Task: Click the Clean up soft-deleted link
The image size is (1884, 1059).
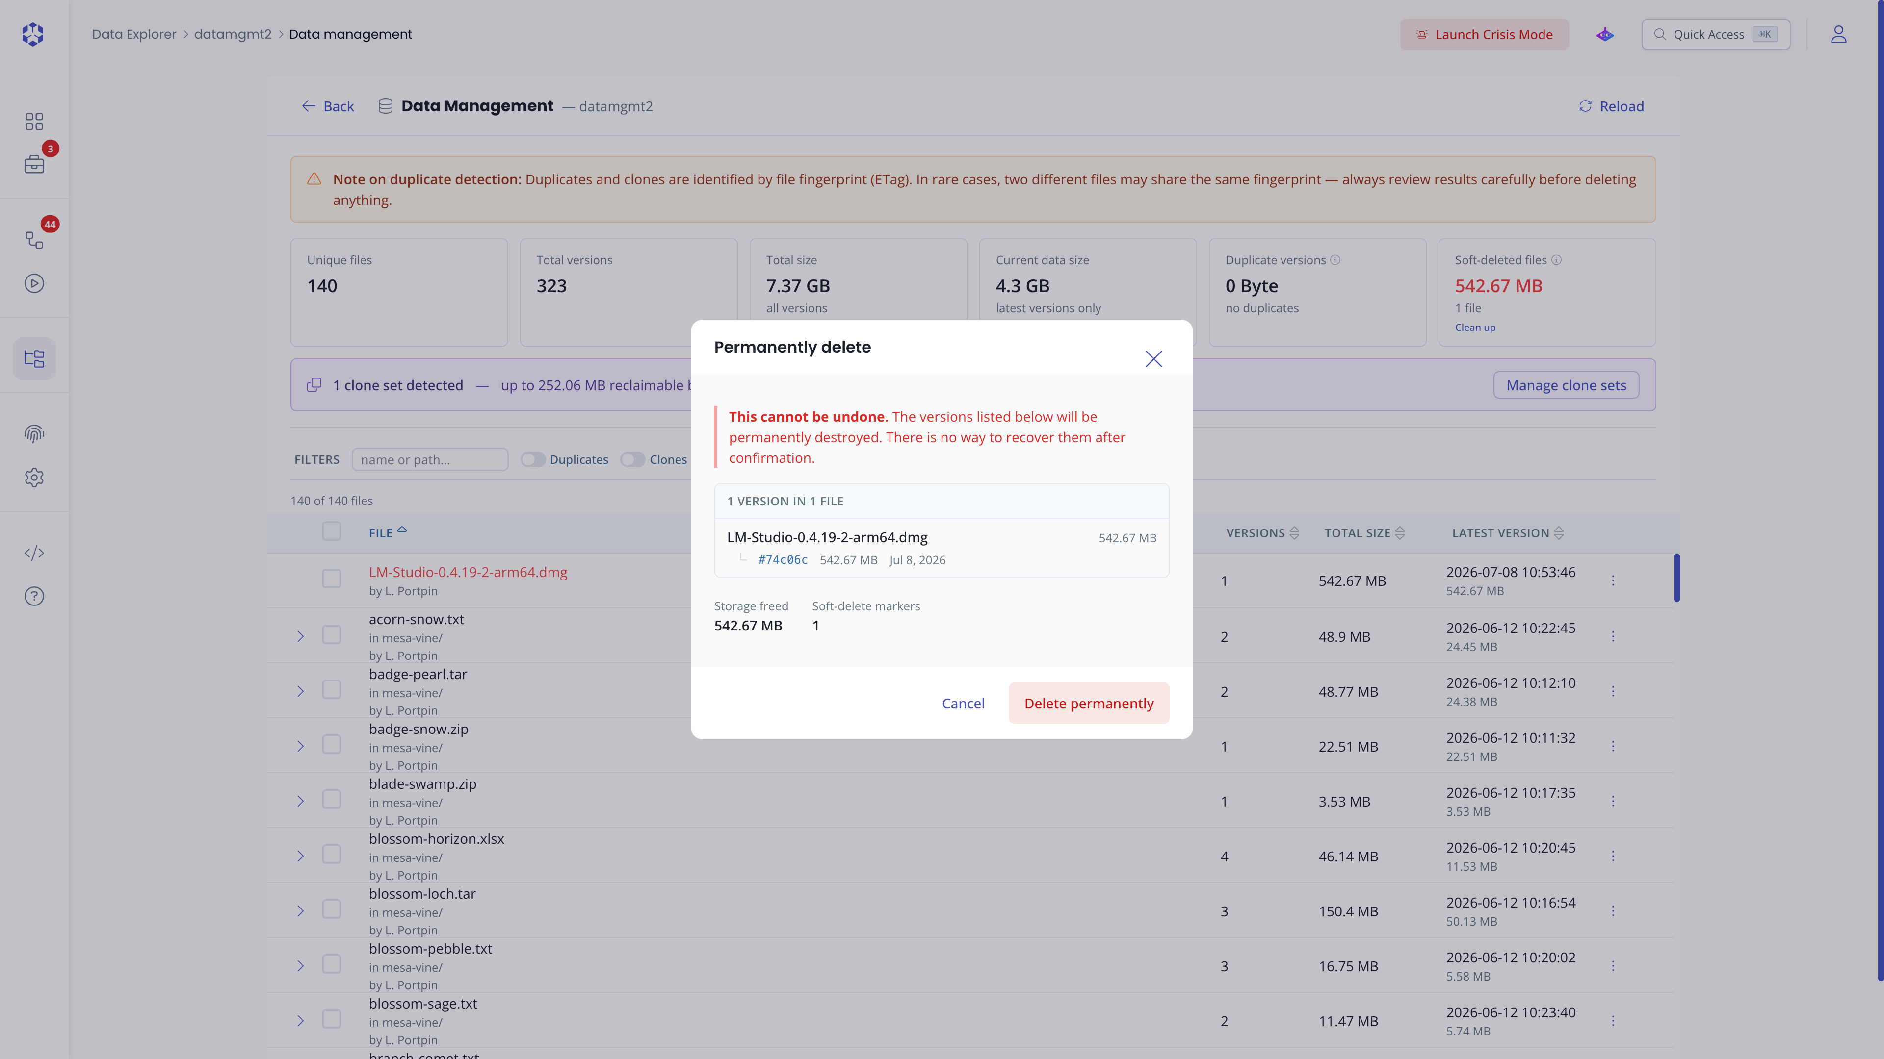Action: coord(1474,328)
